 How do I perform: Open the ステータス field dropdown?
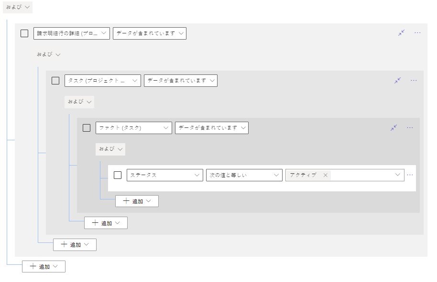(164, 175)
